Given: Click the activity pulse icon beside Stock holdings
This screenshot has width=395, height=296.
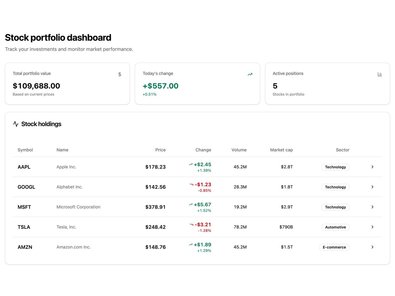Looking at the screenshot, I should point(16,124).
